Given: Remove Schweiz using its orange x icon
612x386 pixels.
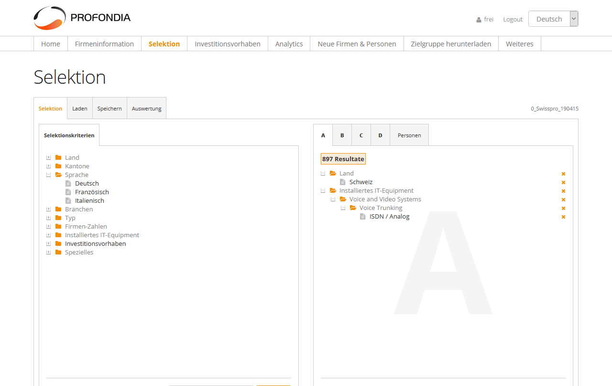Looking at the screenshot, I should pos(563,182).
